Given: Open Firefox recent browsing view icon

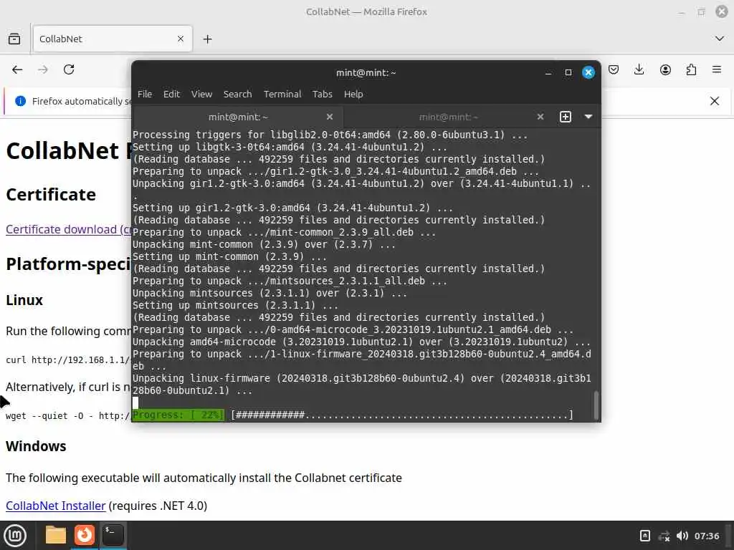Looking at the screenshot, I should click(14, 39).
